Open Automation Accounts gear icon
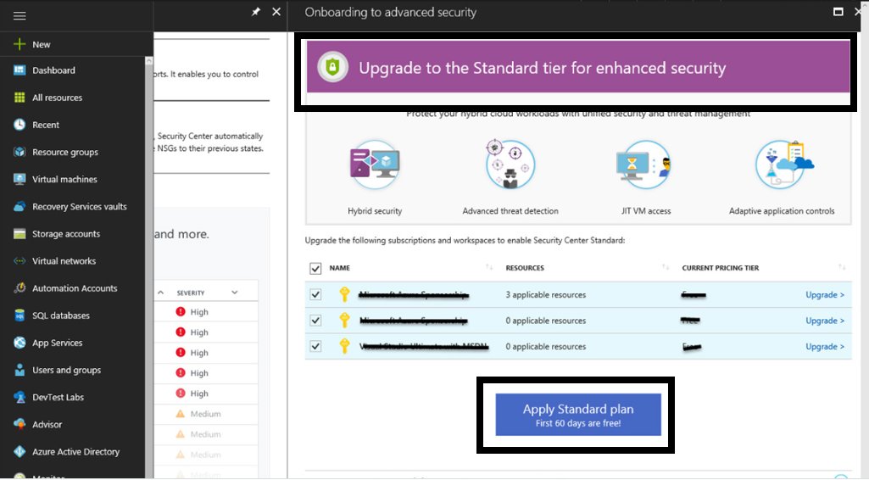The width and height of the screenshot is (869, 480). tap(19, 288)
